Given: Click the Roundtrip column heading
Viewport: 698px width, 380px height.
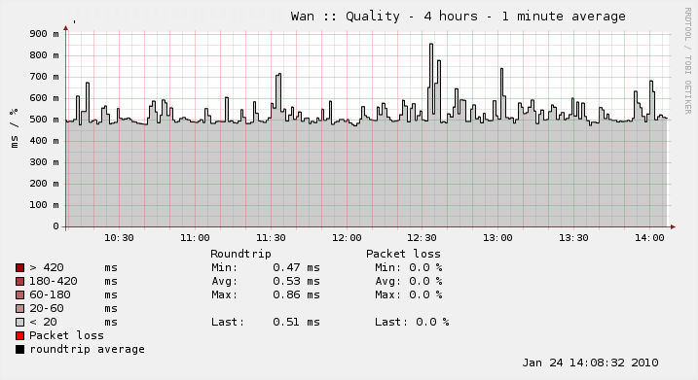Looking at the screenshot, I should (x=240, y=254).
